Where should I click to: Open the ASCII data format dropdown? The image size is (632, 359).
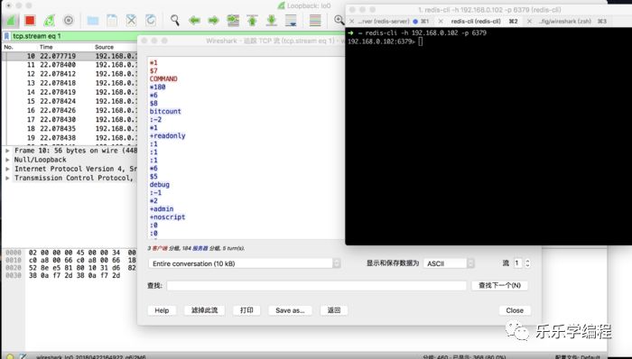pos(449,263)
